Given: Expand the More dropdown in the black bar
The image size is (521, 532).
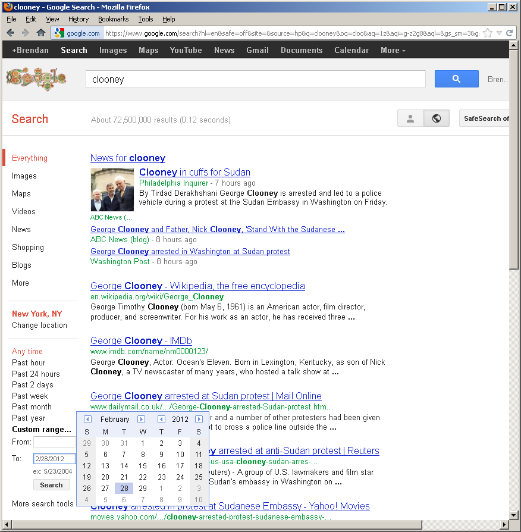Looking at the screenshot, I should (x=393, y=50).
